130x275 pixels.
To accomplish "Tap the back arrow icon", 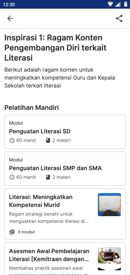I will [x=10, y=18].
